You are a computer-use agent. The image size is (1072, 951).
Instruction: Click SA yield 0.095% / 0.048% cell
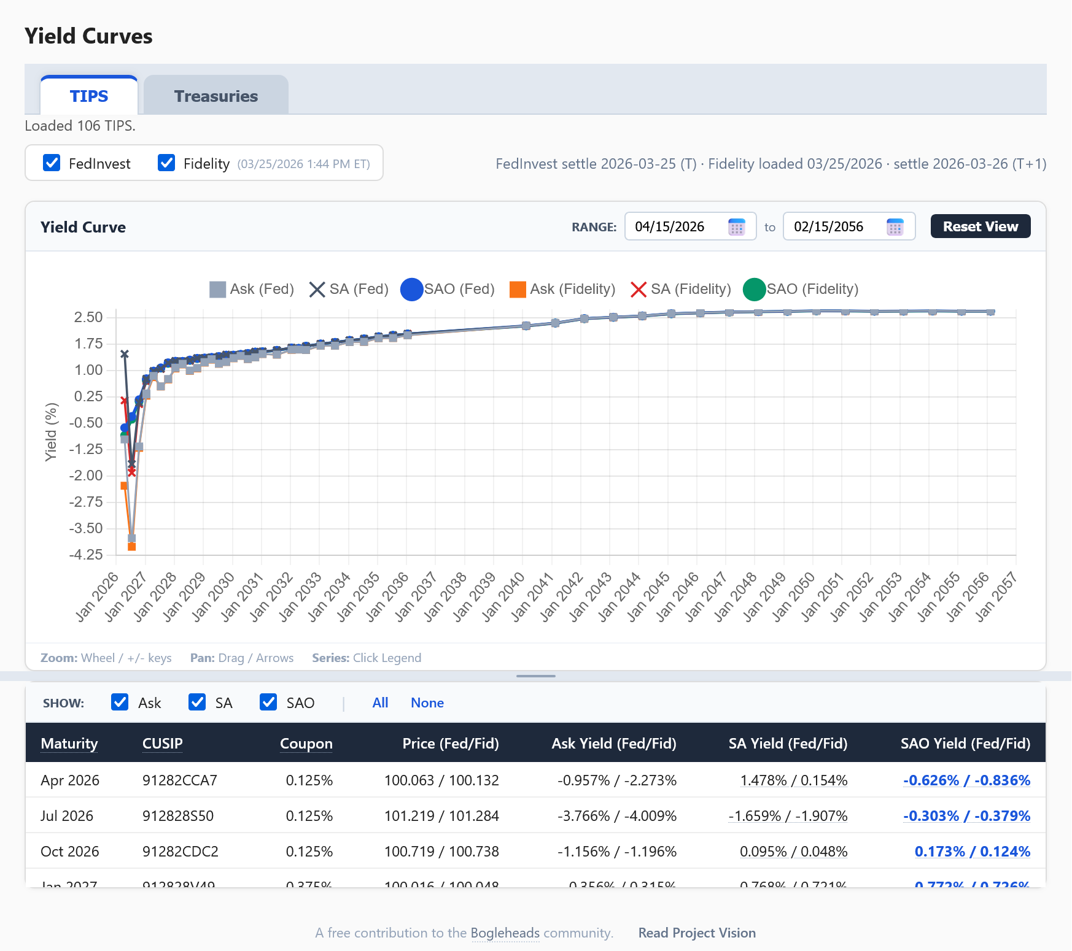(794, 851)
